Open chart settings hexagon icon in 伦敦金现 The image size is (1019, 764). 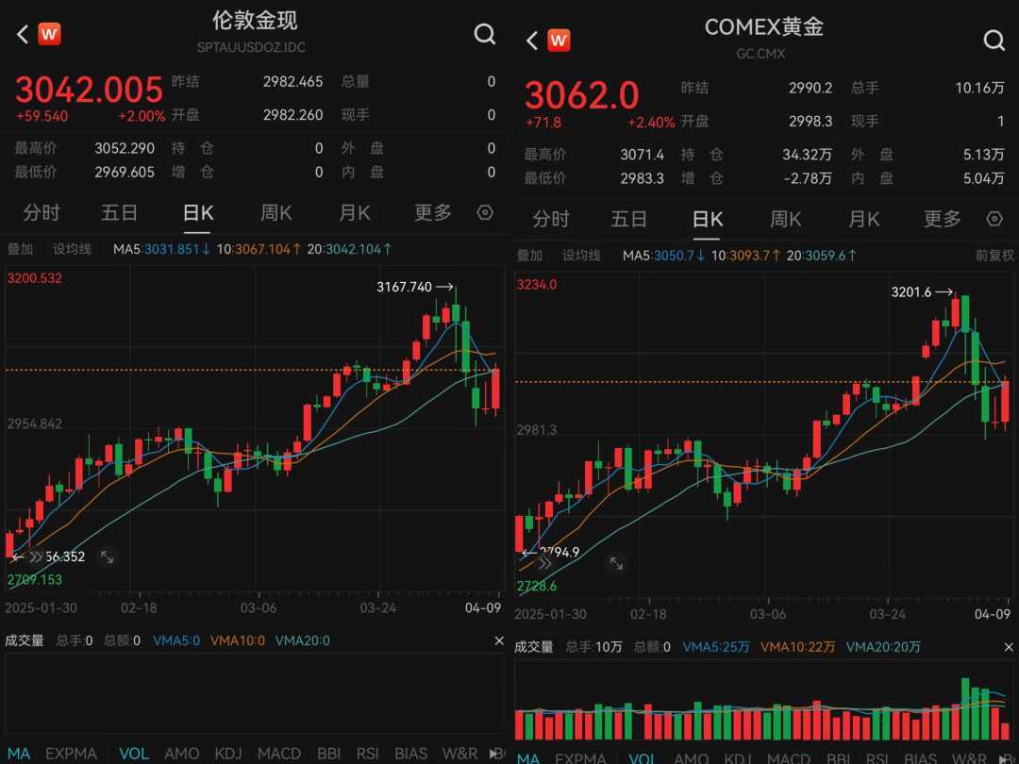[485, 212]
